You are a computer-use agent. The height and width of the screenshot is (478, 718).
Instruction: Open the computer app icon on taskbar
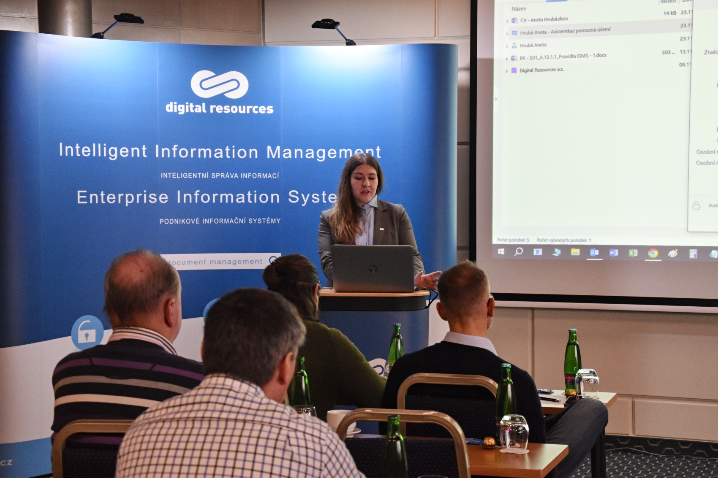click(x=557, y=252)
